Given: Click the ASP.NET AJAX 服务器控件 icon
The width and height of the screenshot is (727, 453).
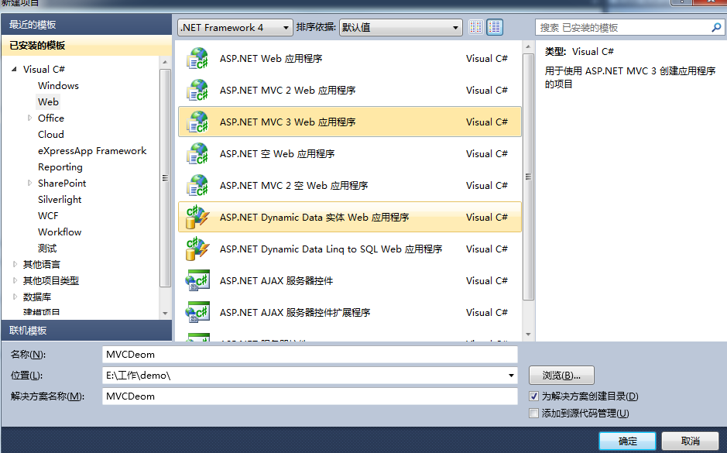Looking at the screenshot, I should pos(197,280).
